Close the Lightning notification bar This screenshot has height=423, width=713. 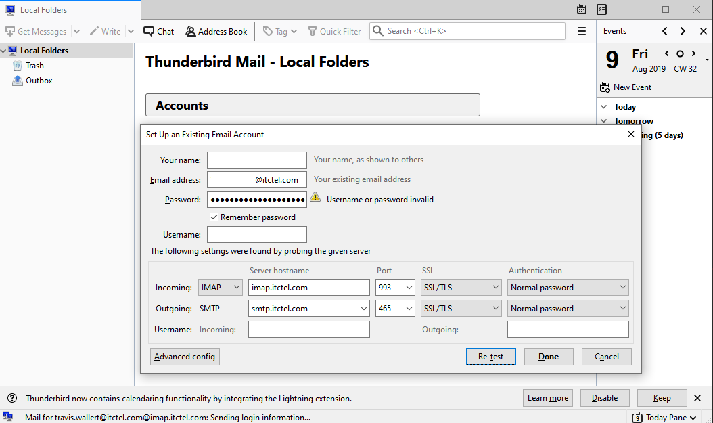698,398
